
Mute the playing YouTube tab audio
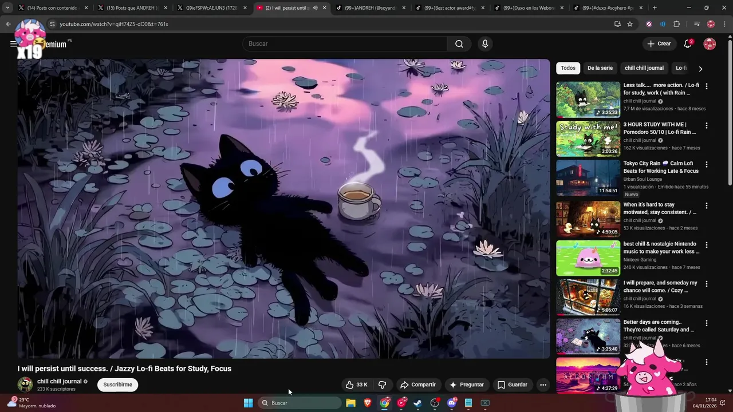(315, 8)
